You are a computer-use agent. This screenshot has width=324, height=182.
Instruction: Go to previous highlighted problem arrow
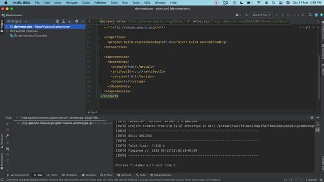click(313, 27)
